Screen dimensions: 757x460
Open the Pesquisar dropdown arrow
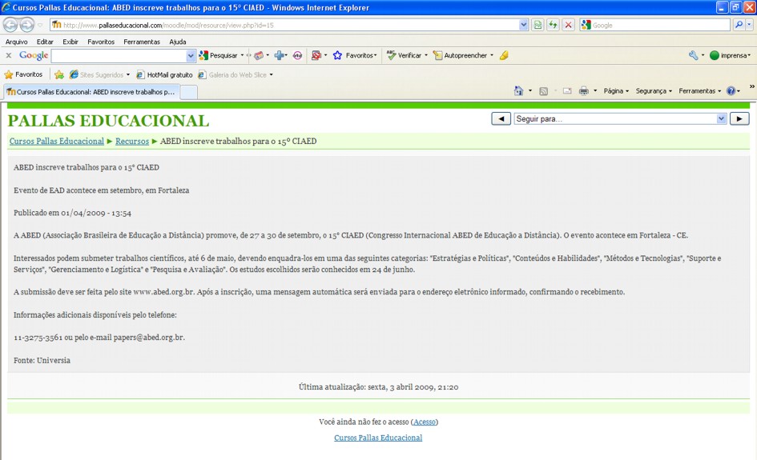[x=243, y=55]
